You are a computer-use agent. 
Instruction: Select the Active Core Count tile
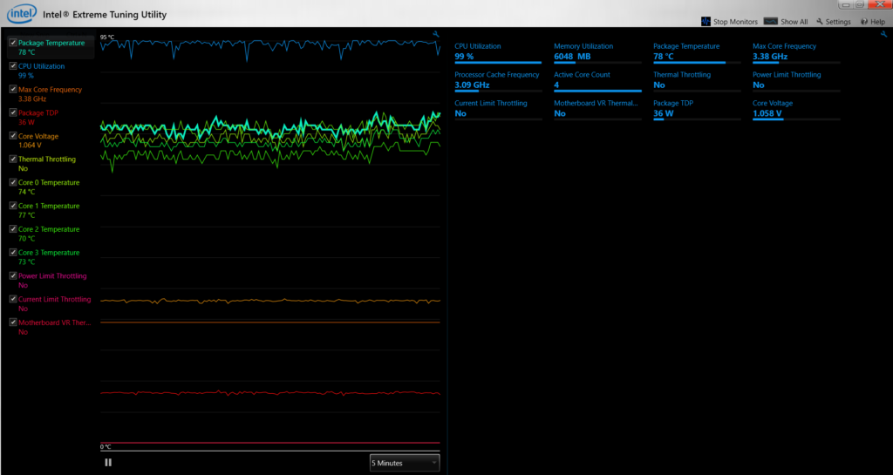tap(597, 81)
